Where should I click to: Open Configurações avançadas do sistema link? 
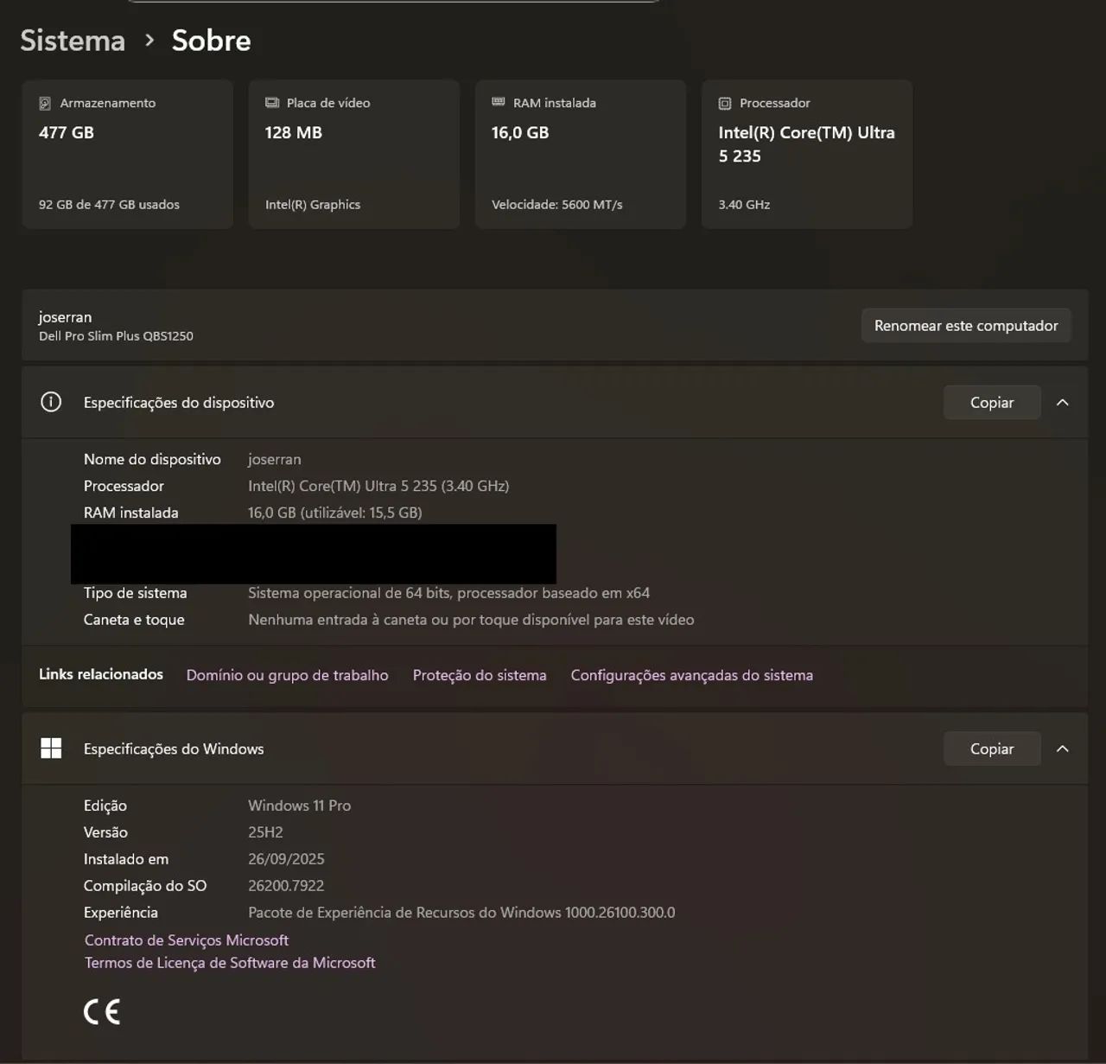coord(692,675)
